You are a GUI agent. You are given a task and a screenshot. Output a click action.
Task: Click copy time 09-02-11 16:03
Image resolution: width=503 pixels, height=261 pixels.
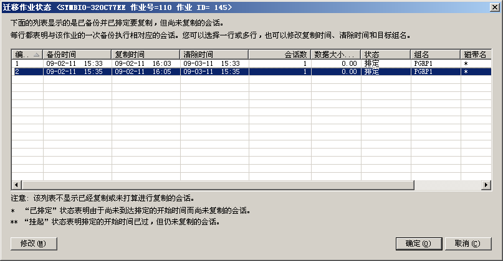[143, 63]
